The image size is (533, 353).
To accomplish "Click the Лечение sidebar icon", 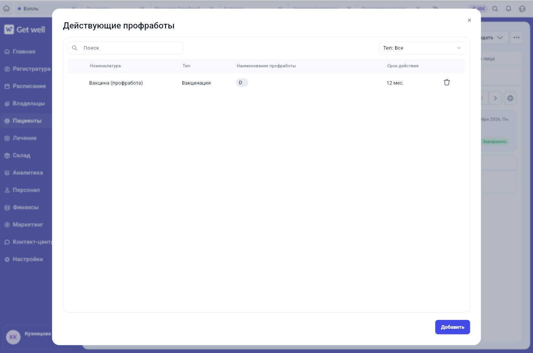I will click(7, 138).
